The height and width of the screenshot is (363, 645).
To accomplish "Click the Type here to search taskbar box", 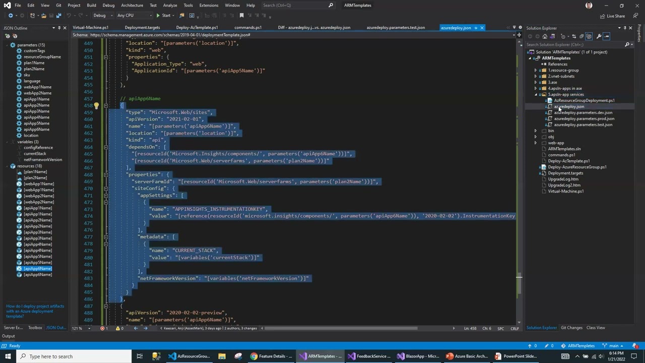I will pos(73,356).
